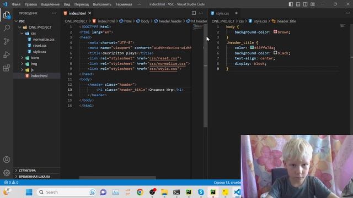Viewport: 353px width, 198px height.
Task: Open the Extensions view
Action: pyautogui.click(x=7, y=68)
